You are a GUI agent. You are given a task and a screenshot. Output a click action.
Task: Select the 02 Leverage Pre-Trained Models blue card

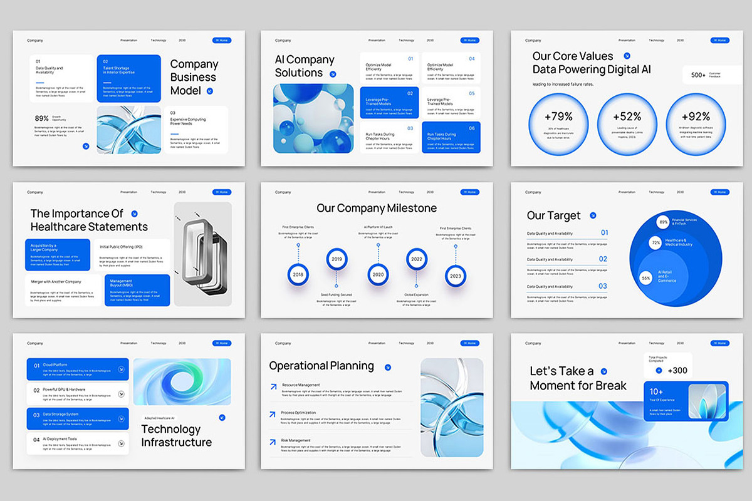[x=390, y=103]
